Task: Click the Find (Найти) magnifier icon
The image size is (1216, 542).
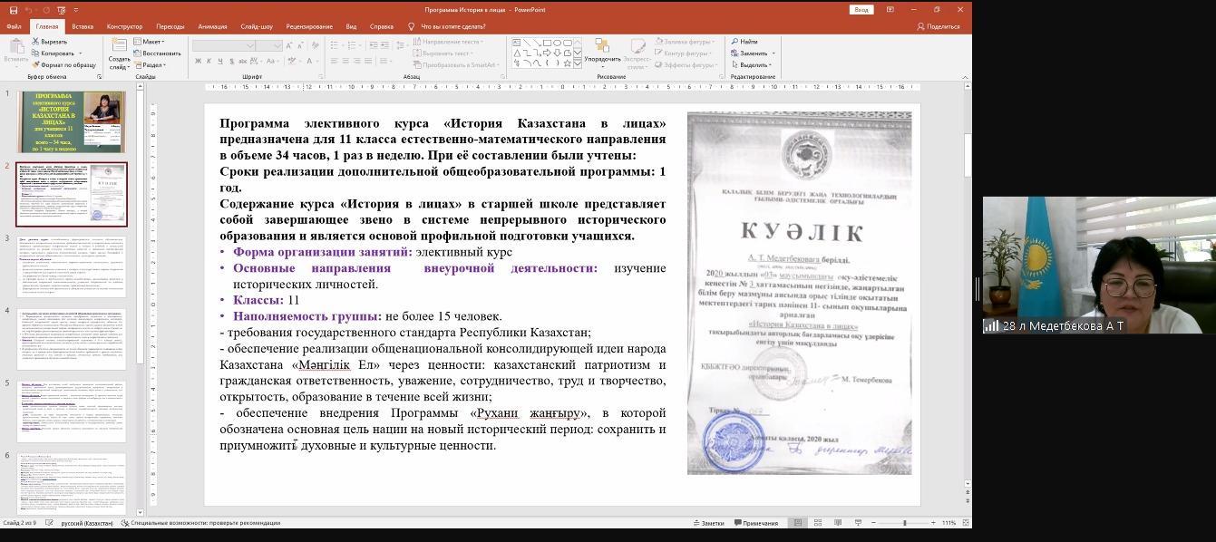Action: (x=734, y=42)
